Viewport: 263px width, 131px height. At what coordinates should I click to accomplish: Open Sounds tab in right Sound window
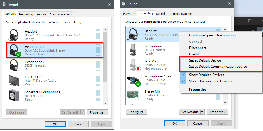(161, 14)
